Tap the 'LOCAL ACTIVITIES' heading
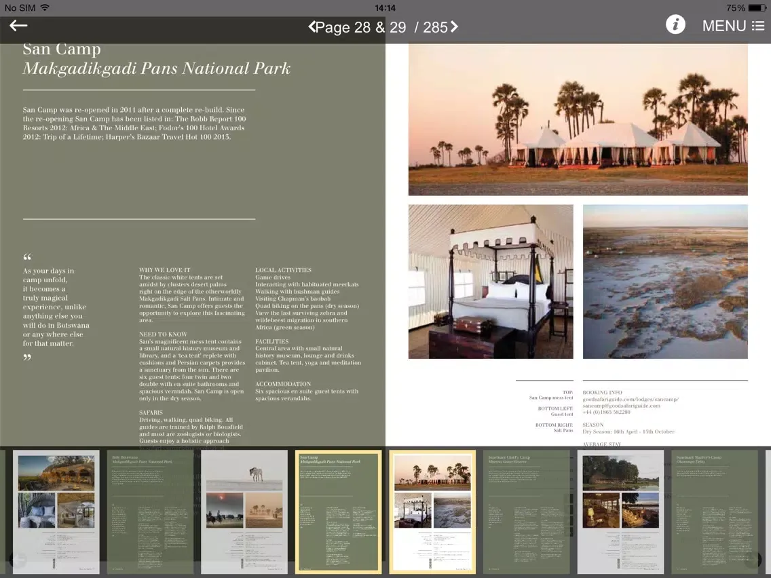Screen dimensions: 771x578 [283, 270]
